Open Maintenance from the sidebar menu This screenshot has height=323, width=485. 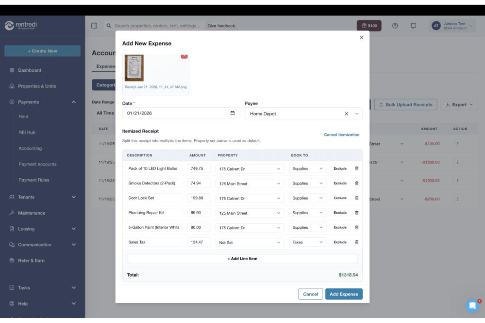click(x=31, y=213)
